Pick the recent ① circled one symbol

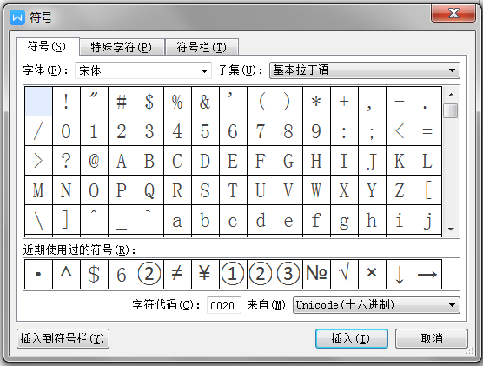coord(233,274)
